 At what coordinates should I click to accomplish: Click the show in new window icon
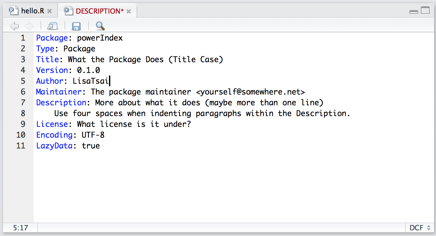point(53,26)
